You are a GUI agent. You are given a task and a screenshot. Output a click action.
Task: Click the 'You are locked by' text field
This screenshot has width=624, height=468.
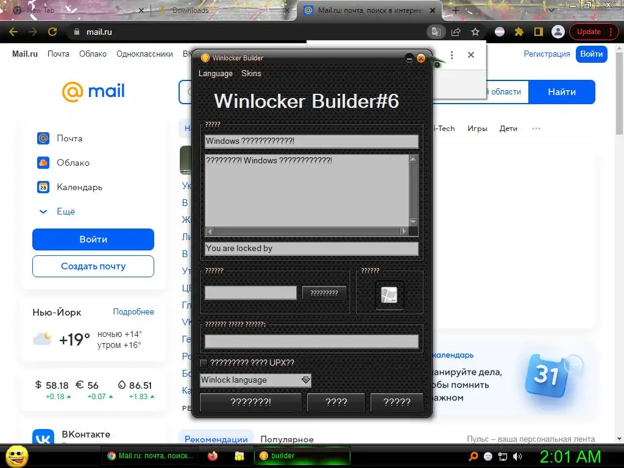click(311, 249)
